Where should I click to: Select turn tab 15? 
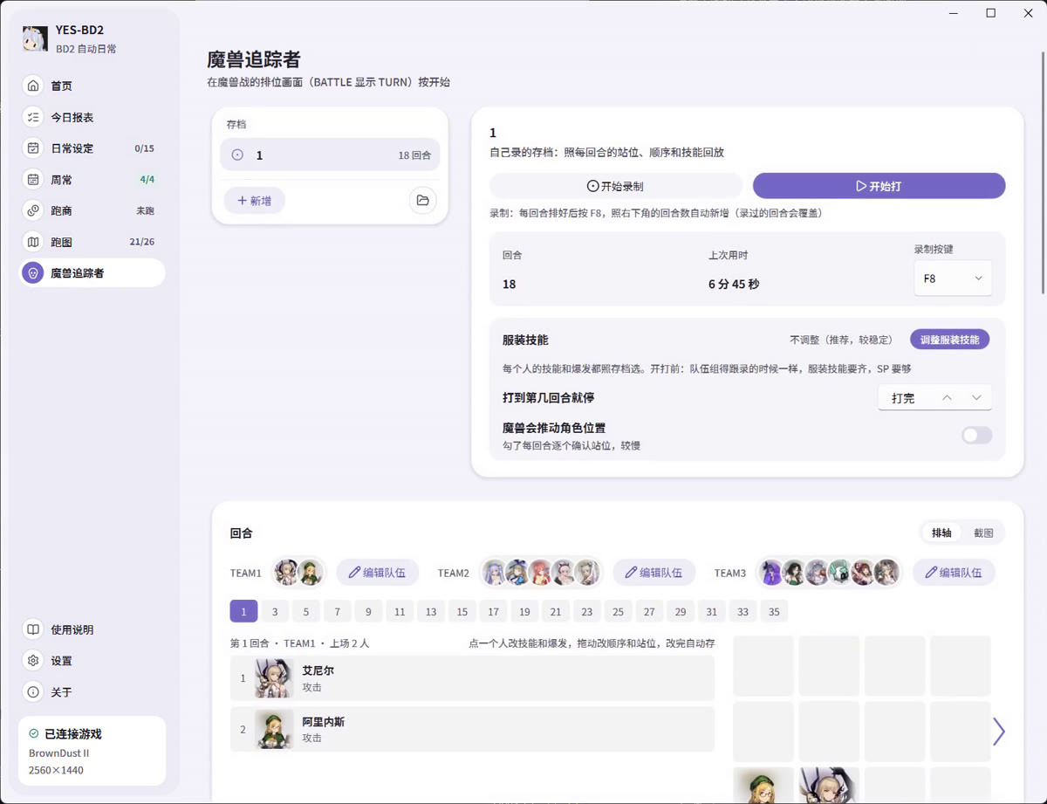pos(462,612)
